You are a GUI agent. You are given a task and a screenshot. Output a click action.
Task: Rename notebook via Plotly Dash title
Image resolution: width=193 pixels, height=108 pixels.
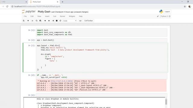pos(44,12)
